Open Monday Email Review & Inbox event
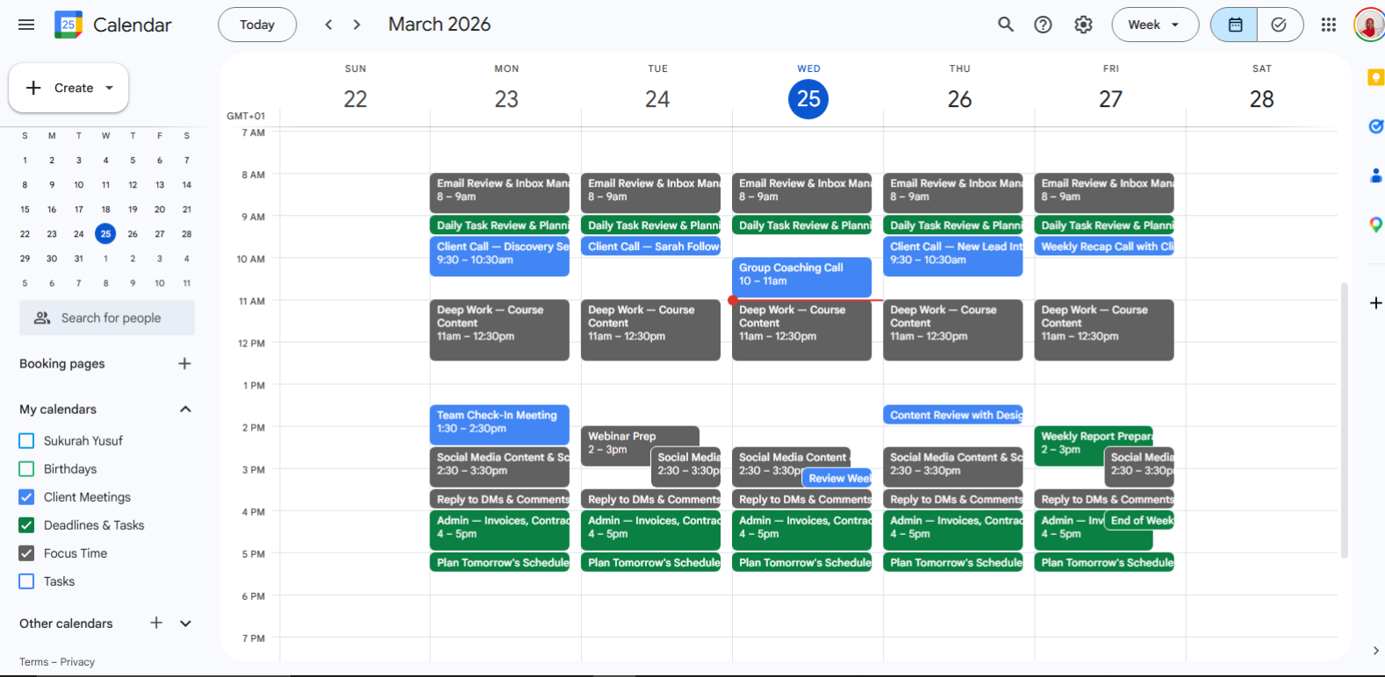1385x677 pixels. click(x=499, y=193)
